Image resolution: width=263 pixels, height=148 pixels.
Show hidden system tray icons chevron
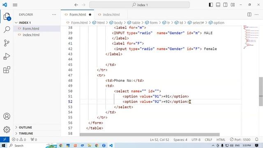(x=213, y=146)
